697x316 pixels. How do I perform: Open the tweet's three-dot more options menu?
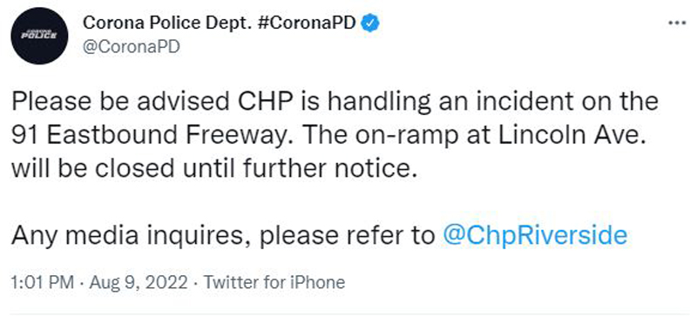tap(678, 23)
